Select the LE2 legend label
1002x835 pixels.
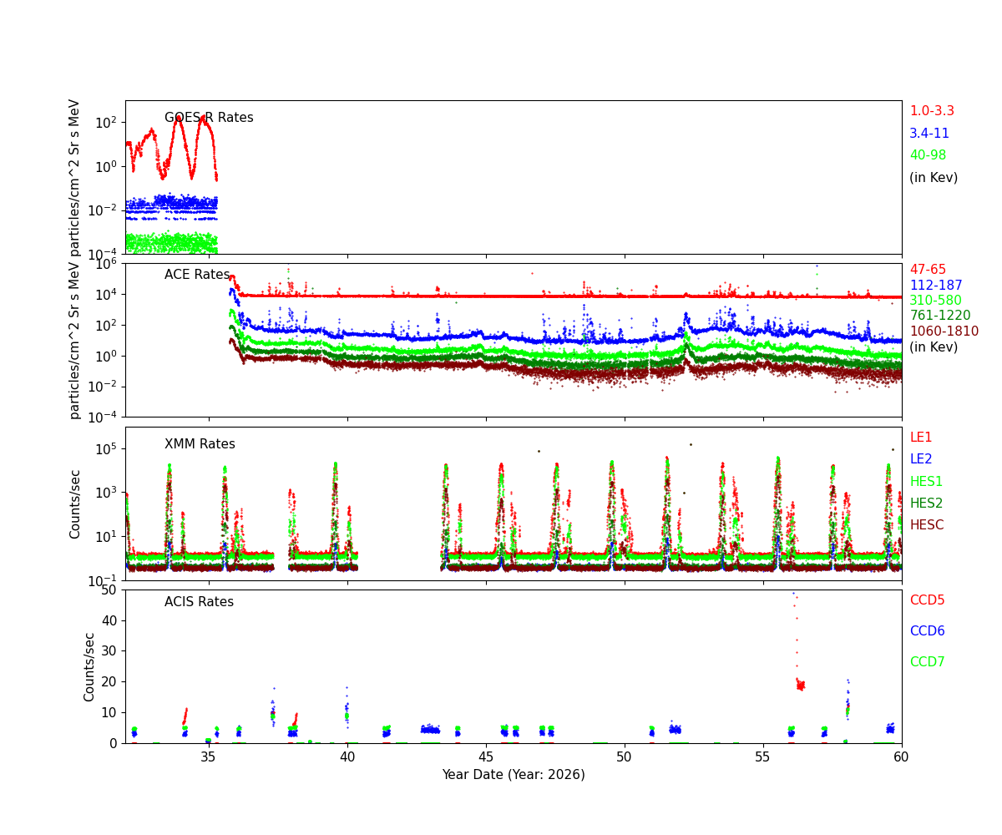point(920,459)
